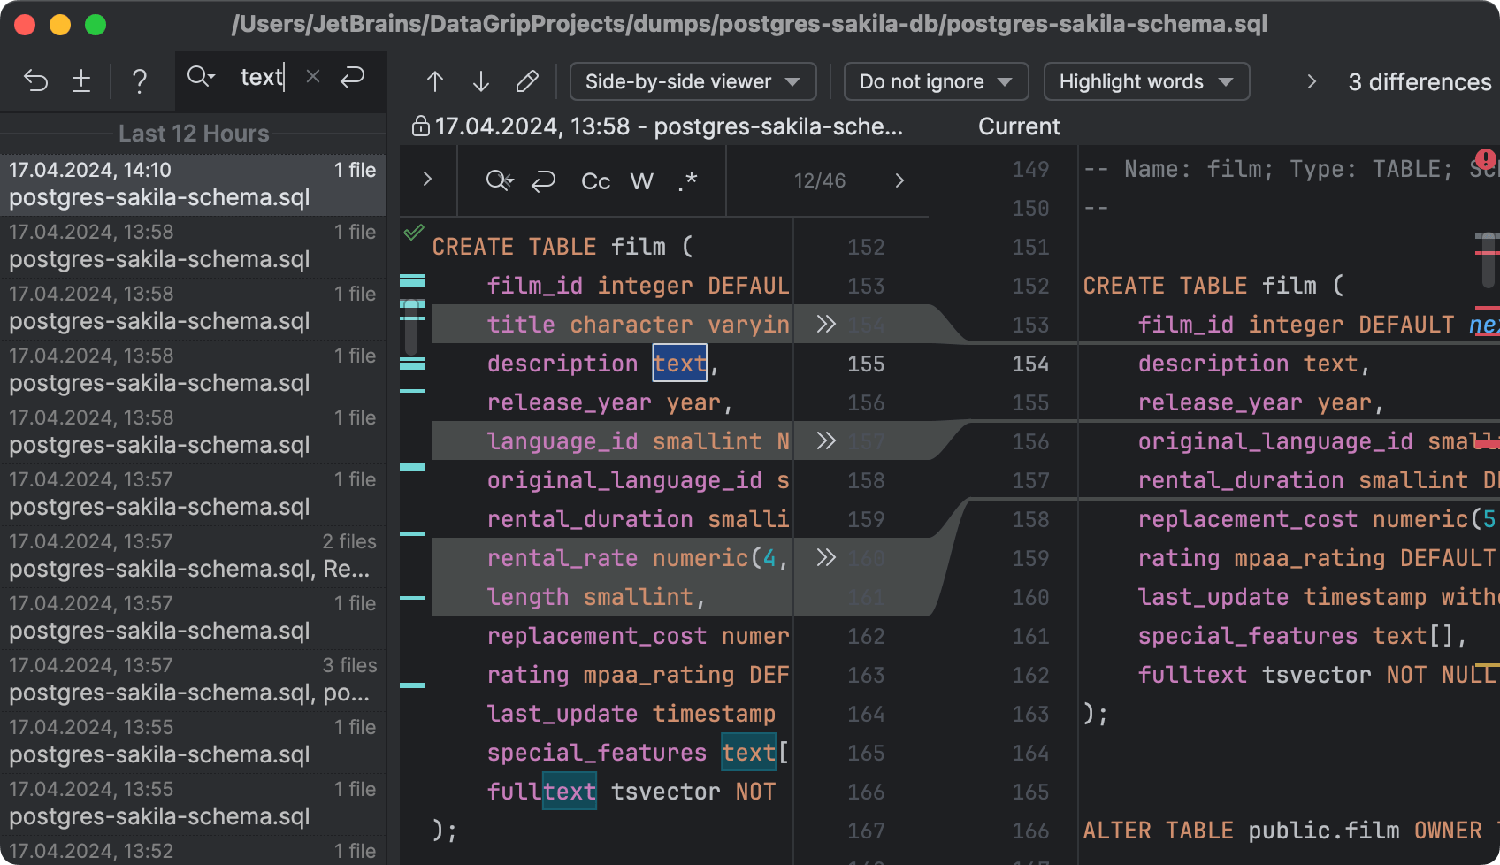The image size is (1500, 865).
Task: Click the create patch icon next to revert
Action: click(81, 80)
